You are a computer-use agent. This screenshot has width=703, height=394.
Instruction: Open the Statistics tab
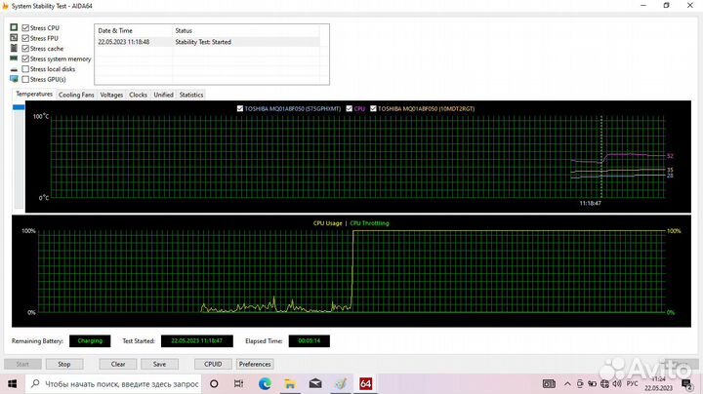tap(191, 95)
